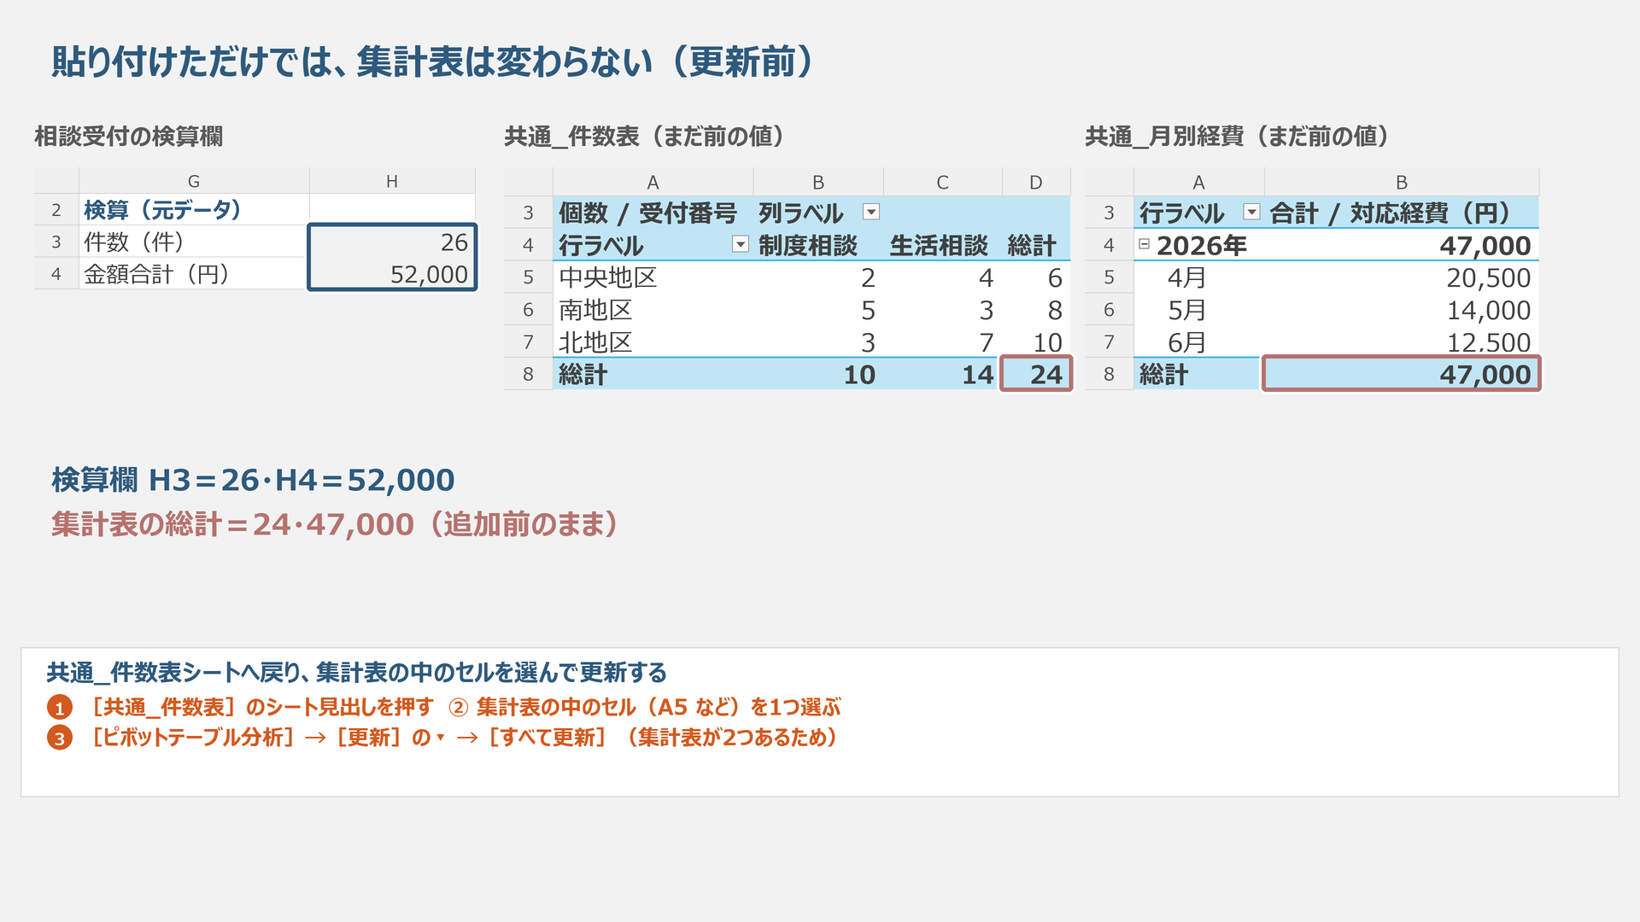The image size is (1640, 922).
Task: Click the 総計 47,000 cell in 月別経費
Action: 1402,374
